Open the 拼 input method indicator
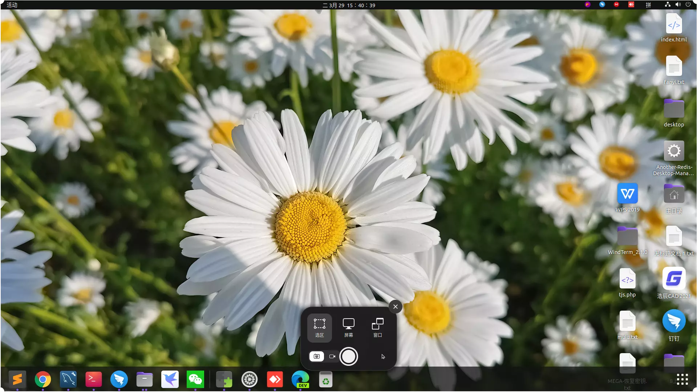This screenshot has width=697, height=392. 648,5
